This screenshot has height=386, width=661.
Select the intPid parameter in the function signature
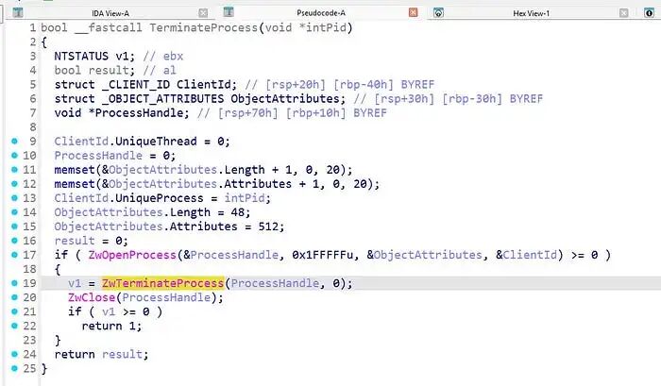[326, 27]
